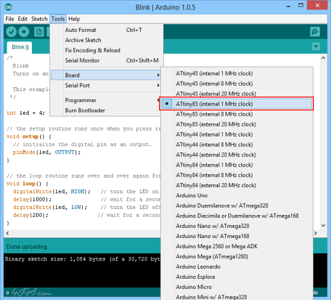Open the Edit menu
This screenshot has height=300, width=331.
click(22, 19)
